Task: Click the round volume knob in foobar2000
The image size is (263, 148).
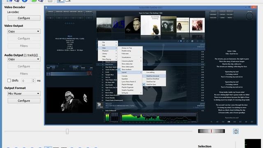Action: (249, 16)
